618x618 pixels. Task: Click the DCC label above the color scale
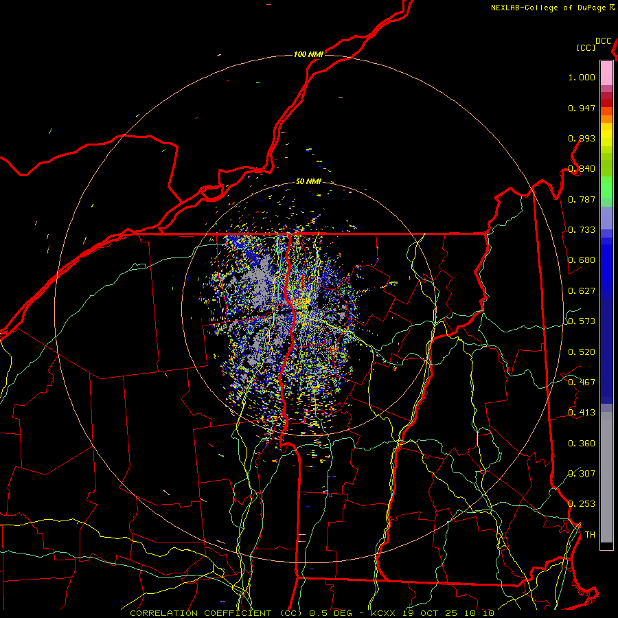coord(603,41)
